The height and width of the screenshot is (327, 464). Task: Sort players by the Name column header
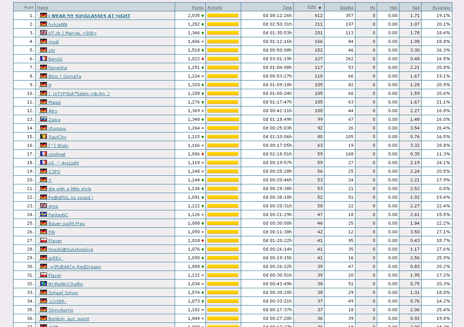click(x=42, y=7)
